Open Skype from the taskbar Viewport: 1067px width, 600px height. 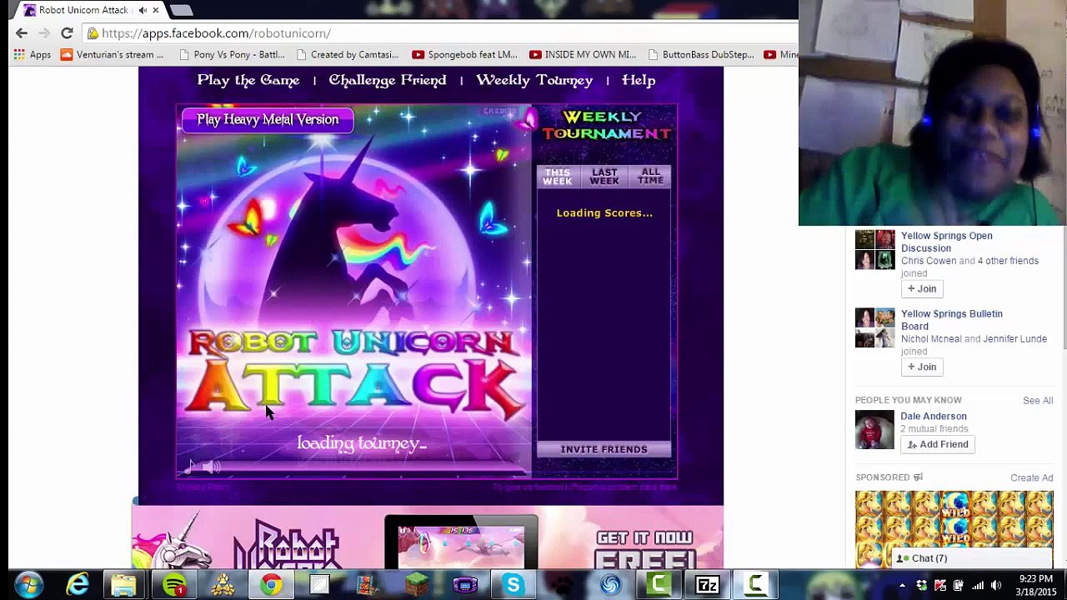tap(513, 585)
